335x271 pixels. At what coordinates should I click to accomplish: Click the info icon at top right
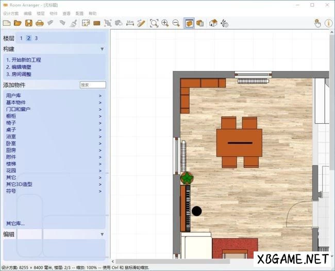[328, 23]
